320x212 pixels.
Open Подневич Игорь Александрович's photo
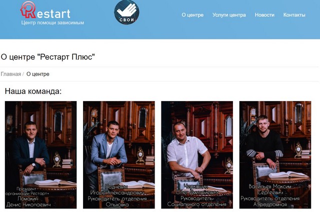tap(119, 154)
